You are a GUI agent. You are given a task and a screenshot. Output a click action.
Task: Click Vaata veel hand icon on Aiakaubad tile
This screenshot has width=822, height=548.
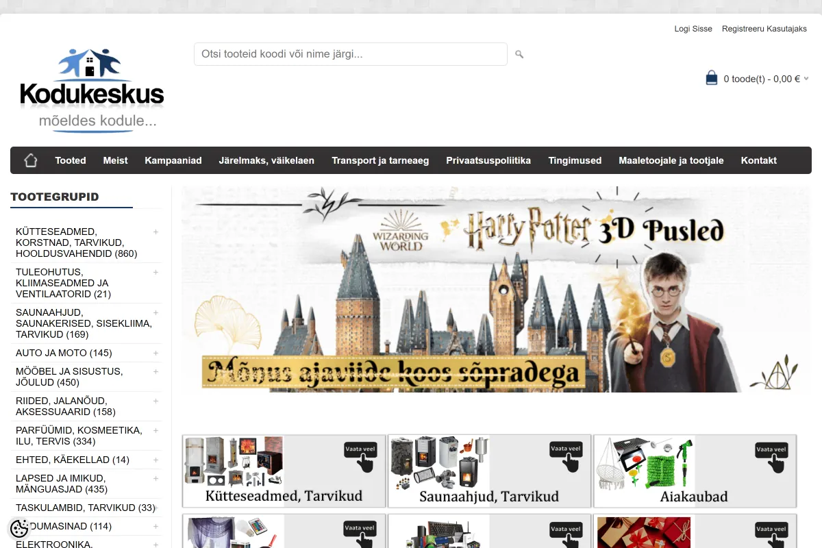pyautogui.click(x=771, y=457)
